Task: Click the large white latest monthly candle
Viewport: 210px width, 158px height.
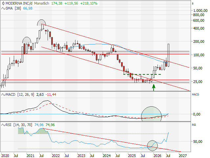Action: click(168, 55)
